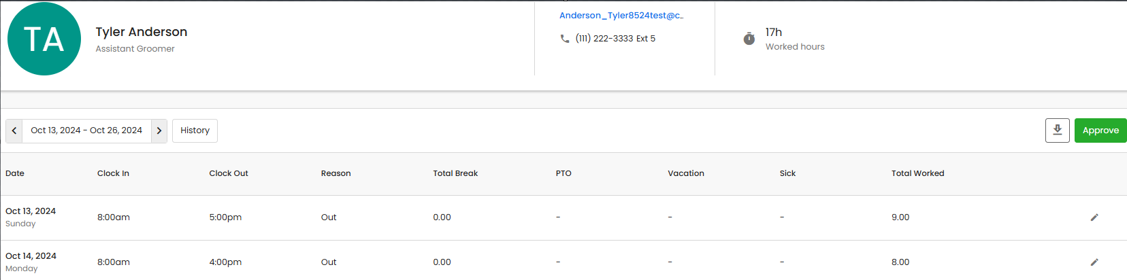Open the date range Oct 13 - Oct 26 picker

tap(86, 130)
